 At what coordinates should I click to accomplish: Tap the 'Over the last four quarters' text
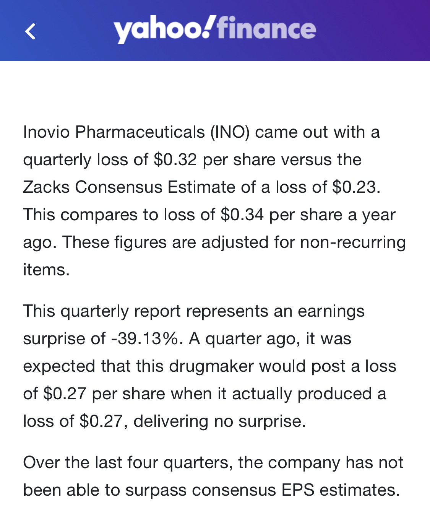[x=128, y=463]
